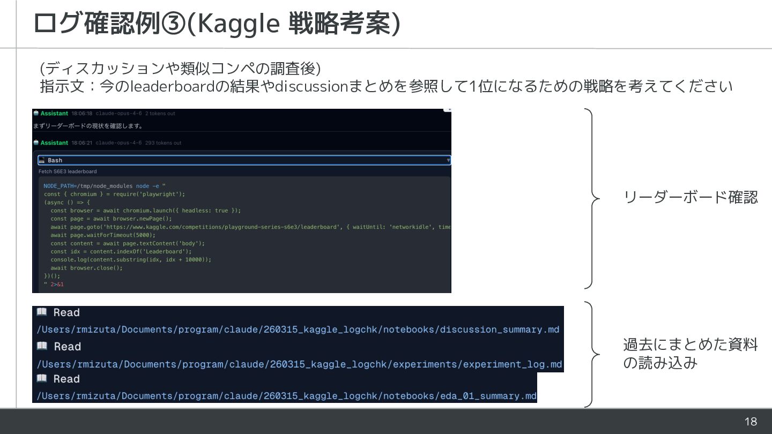Click '2 tokens out' label
Image resolution: width=772 pixels, height=434 pixels.
[x=160, y=114]
